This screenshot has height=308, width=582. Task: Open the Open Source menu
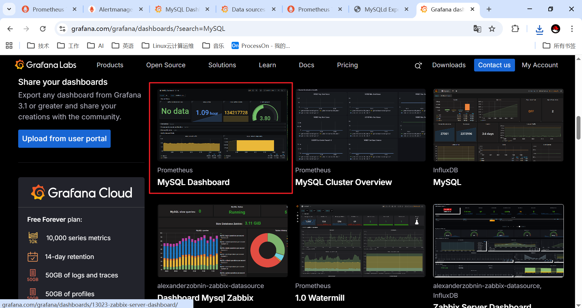click(x=166, y=65)
